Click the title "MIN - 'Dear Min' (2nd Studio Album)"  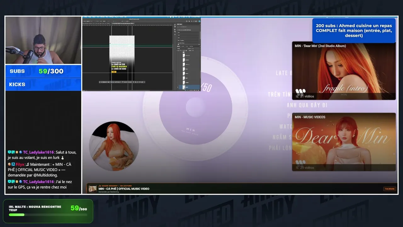point(320,46)
